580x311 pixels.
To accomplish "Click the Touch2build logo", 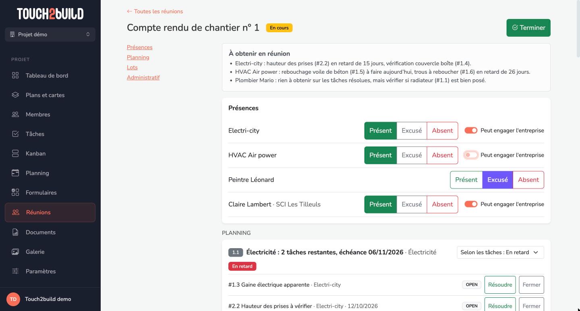I will click(50, 14).
